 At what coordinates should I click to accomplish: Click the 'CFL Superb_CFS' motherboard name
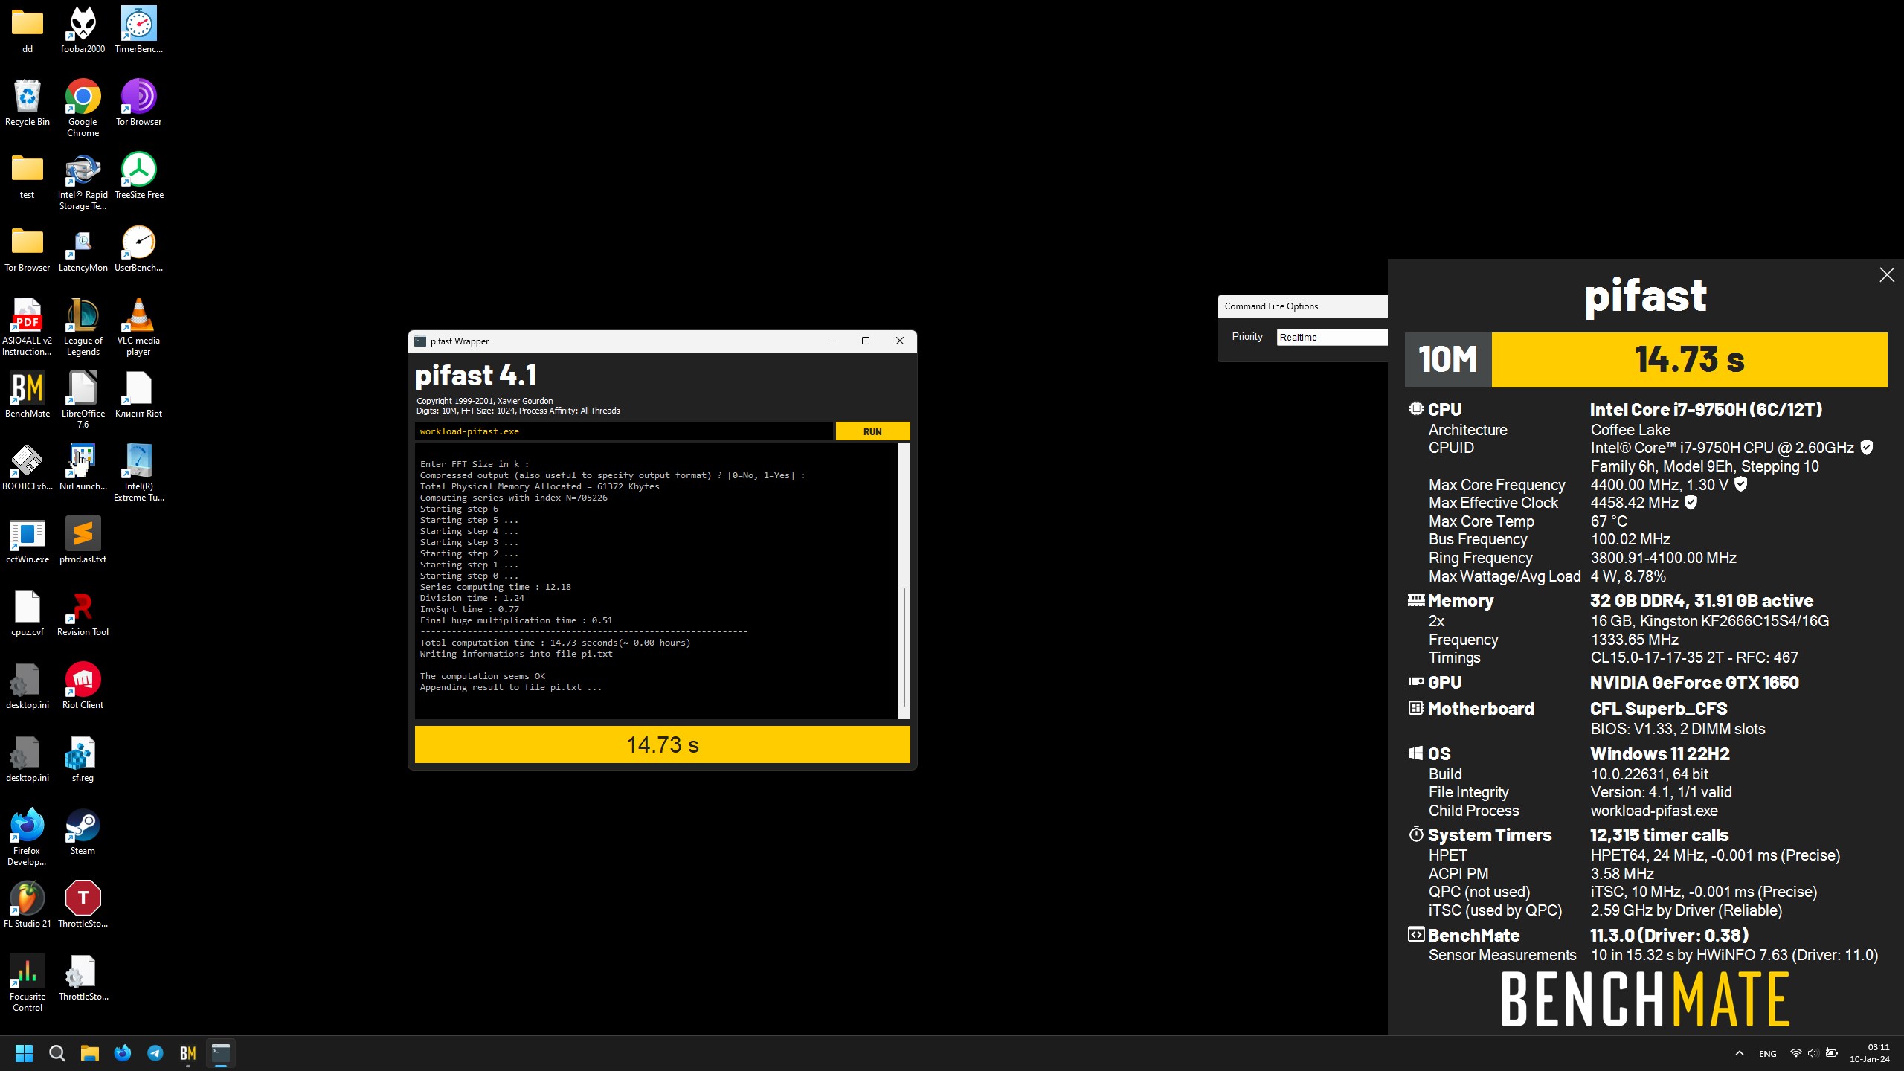(1659, 709)
